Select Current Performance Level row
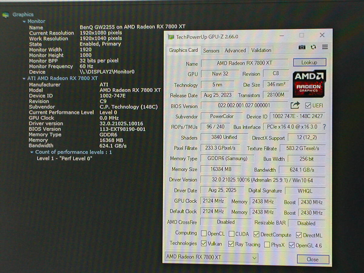Image resolution: width=364 pixels, height=273 pixels. (73, 113)
